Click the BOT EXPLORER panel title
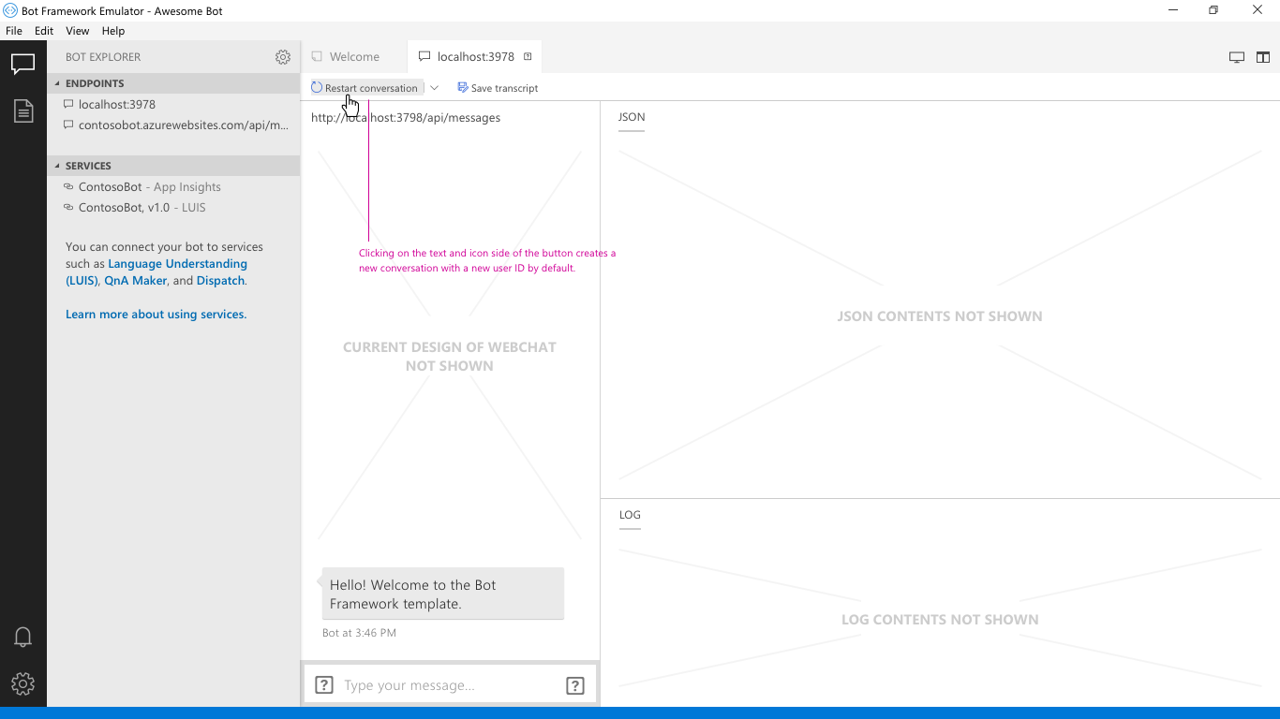The image size is (1280, 719). (x=103, y=57)
